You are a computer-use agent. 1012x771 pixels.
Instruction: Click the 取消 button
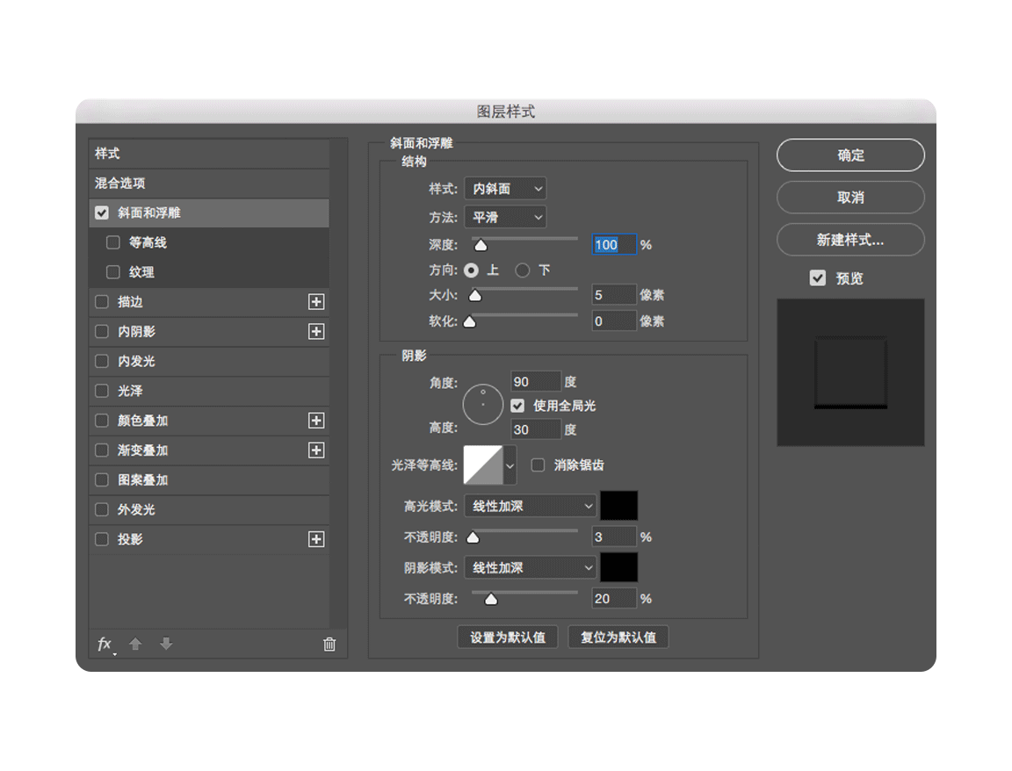tap(850, 198)
